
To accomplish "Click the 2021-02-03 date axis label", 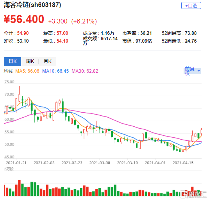I will point(44,163).
